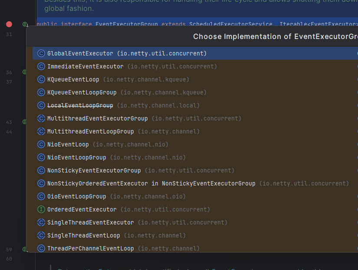Select deprecated LocalEventLoopGroup entry

pos(195,105)
